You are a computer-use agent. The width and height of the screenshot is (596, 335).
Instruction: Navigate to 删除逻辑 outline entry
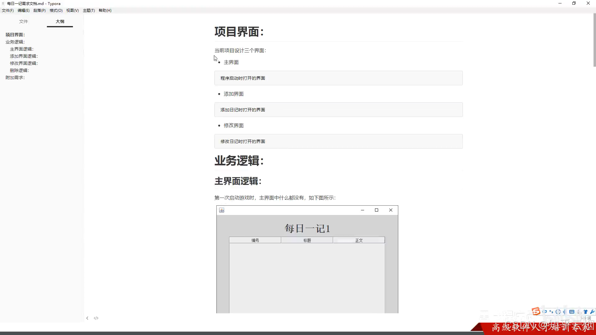[x=19, y=70]
